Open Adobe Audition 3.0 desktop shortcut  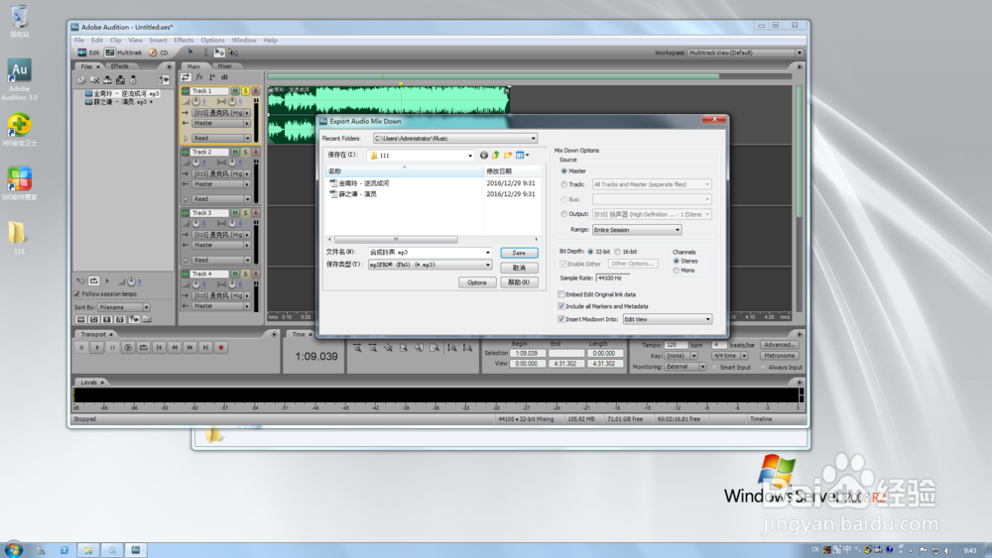tap(19, 80)
